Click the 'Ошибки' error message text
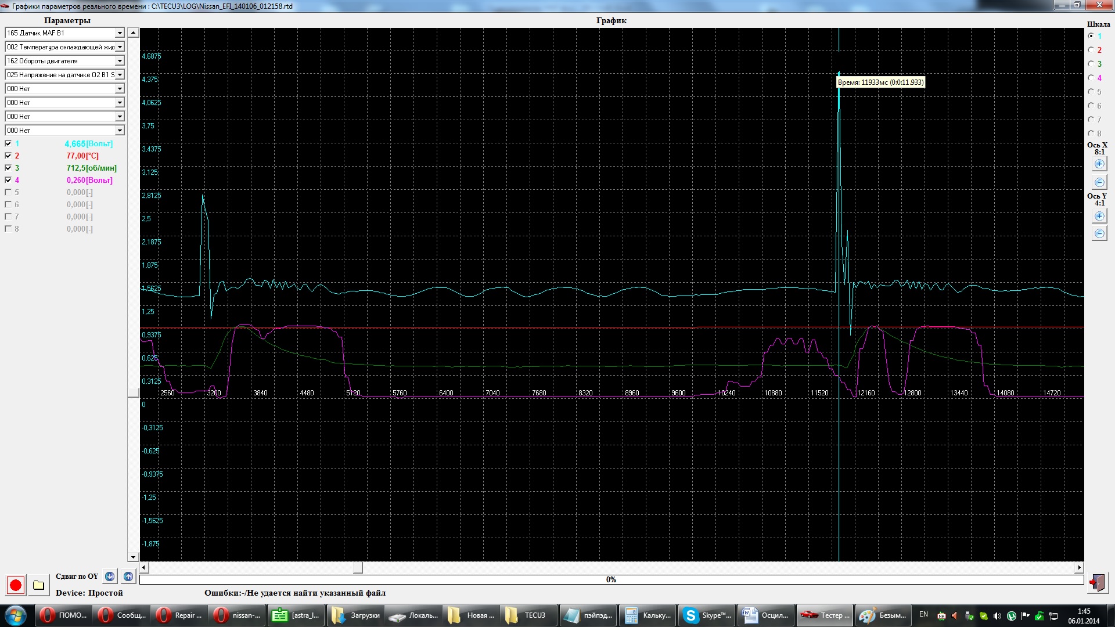This screenshot has height=627, width=1115. point(295,593)
